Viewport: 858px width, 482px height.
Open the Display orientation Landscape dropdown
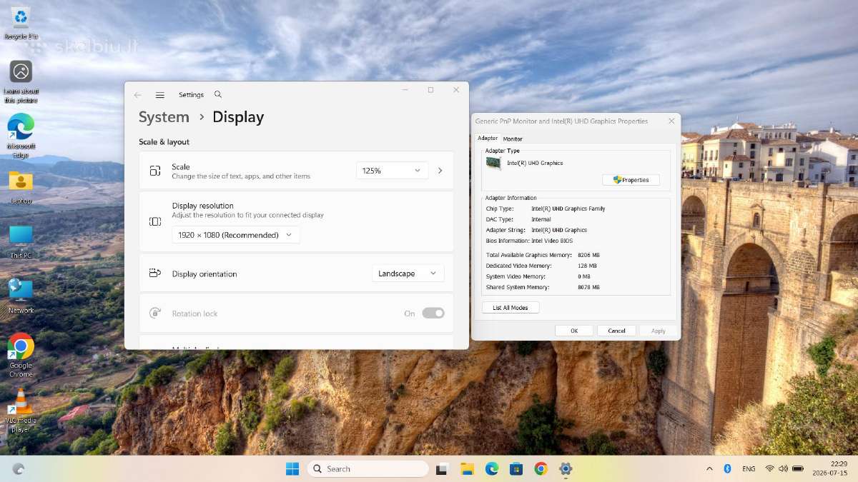[x=408, y=273]
